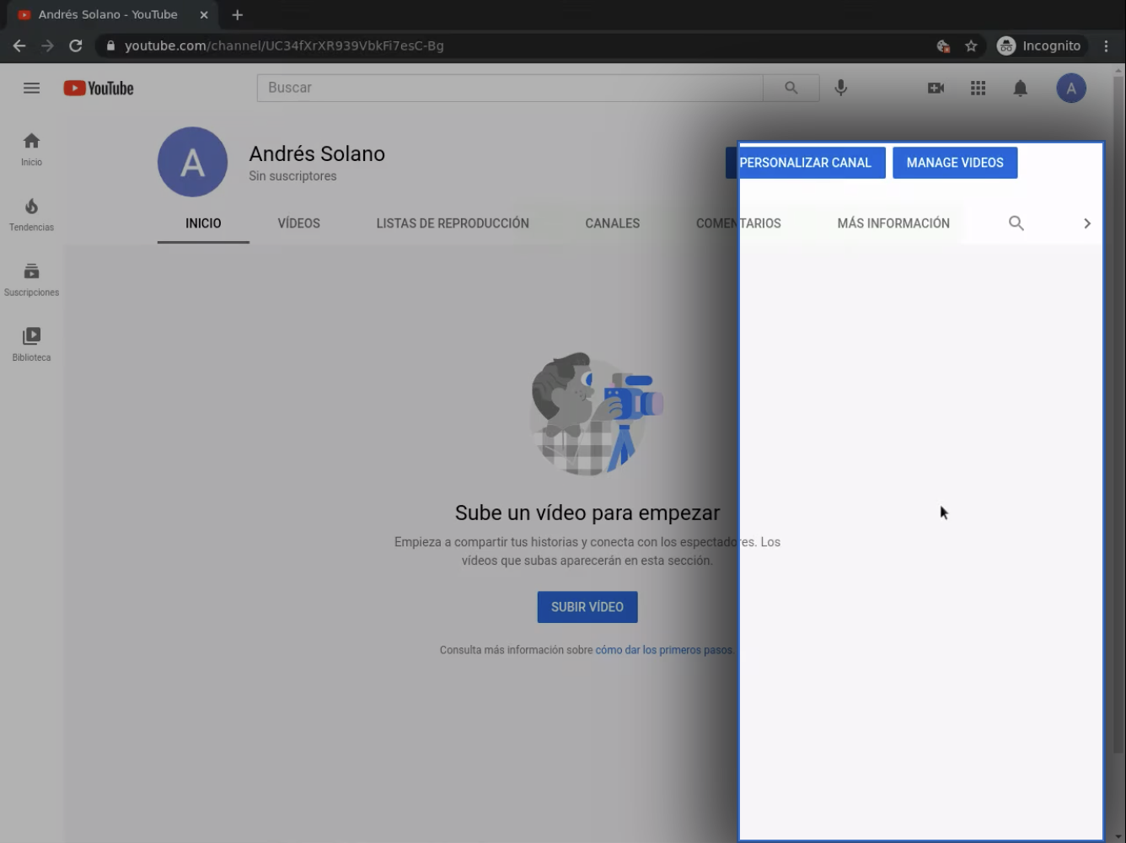This screenshot has height=843, width=1126.
Task: Click the search magnifier button
Action: pyautogui.click(x=791, y=88)
